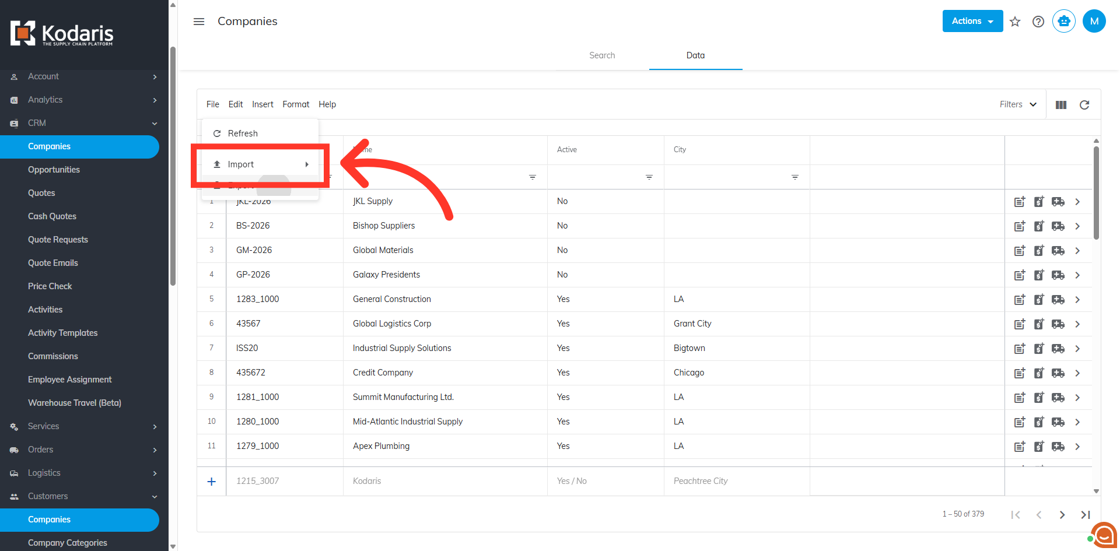Click the sidebar vertical scrollbar thumb
The width and height of the screenshot is (1120, 551).
173,166
